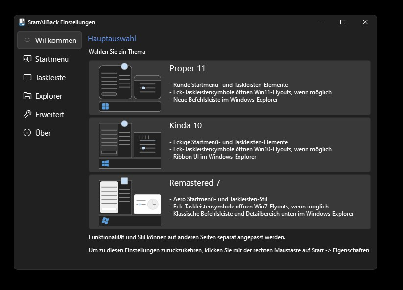Click the 'Klassische Befehlsleiste und Detailbereich' line
This screenshot has height=290, width=403.
click(x=261, y=214)
